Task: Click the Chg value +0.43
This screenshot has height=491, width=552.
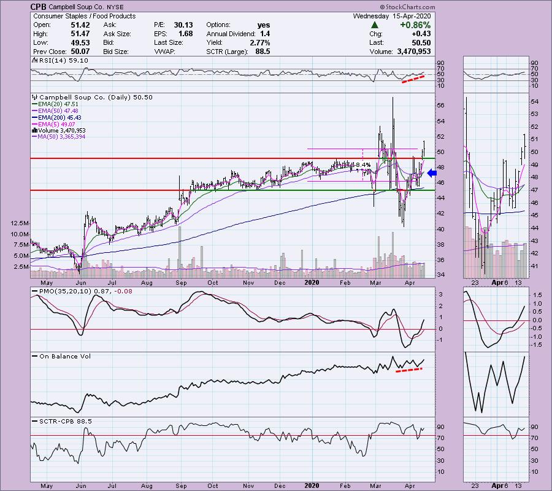Action: 422,34
